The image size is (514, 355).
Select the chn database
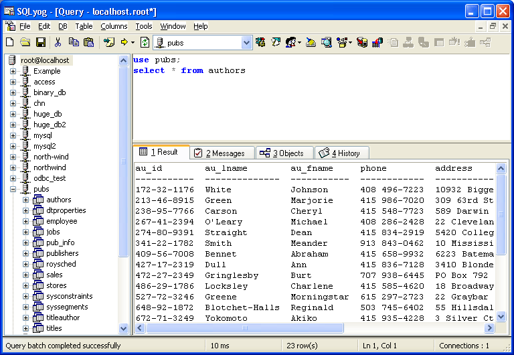[x=39, y=103]
